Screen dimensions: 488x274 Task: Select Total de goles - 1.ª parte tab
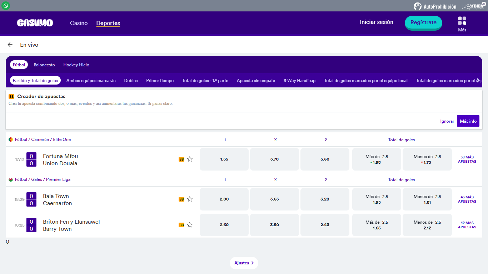pyautogui.click(x=205, y=81)
